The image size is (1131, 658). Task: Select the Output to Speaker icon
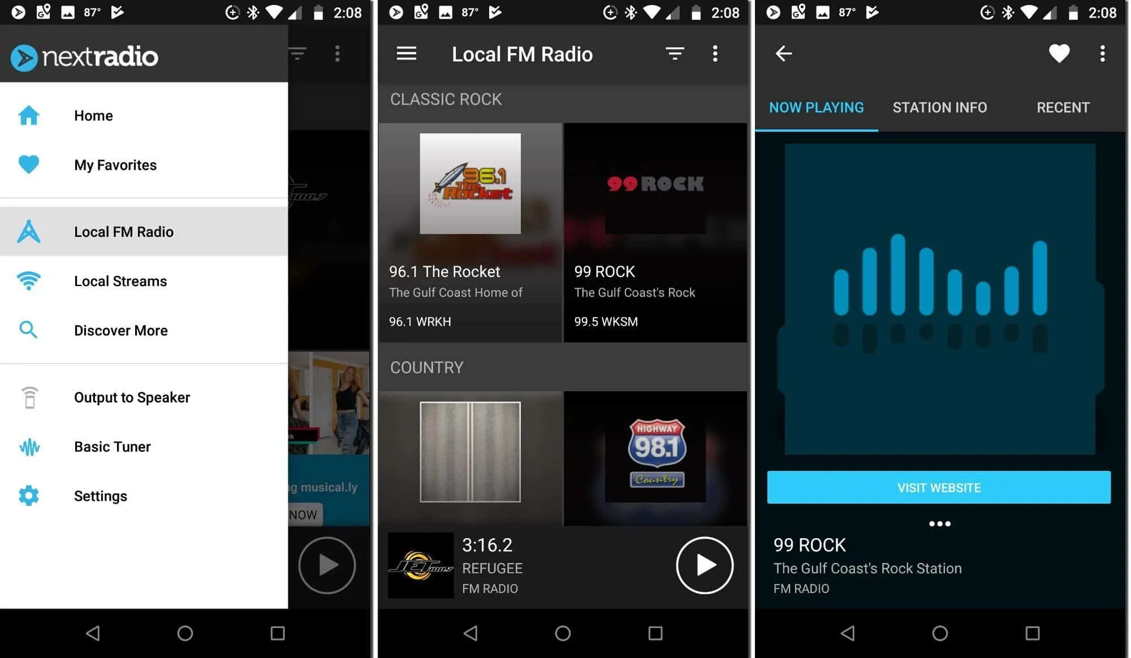click(29, 397)
